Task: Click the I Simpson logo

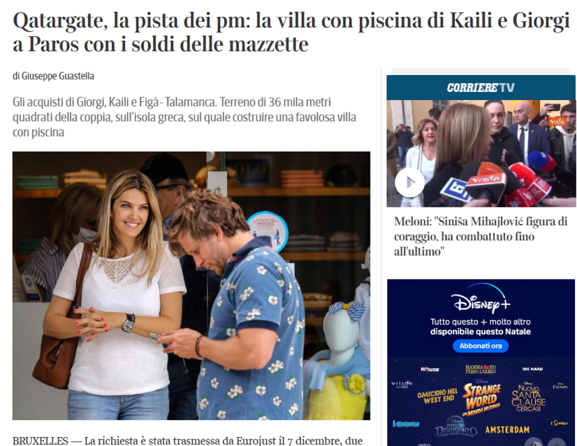Action: [x=559, y=423]
